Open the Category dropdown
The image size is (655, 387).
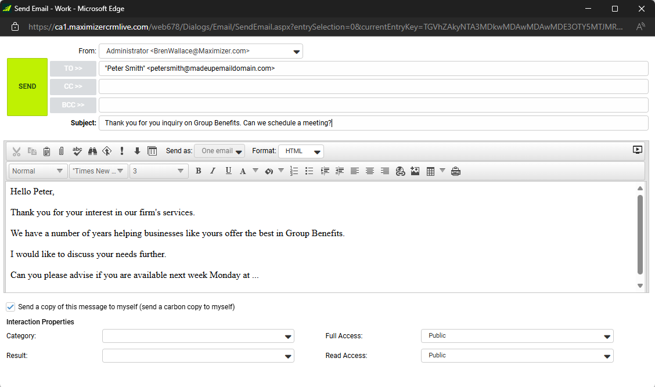click(x=198, y=336)
